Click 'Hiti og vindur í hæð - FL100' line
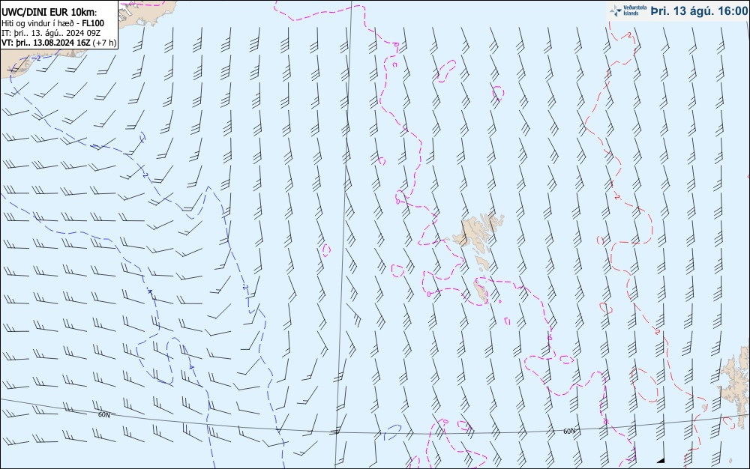 (52, 23)
